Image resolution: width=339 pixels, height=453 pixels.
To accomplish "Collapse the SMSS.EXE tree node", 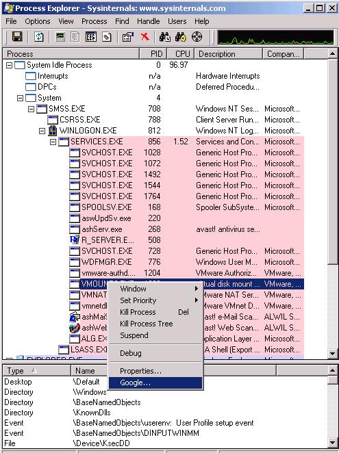I will (x=31, y=109).
